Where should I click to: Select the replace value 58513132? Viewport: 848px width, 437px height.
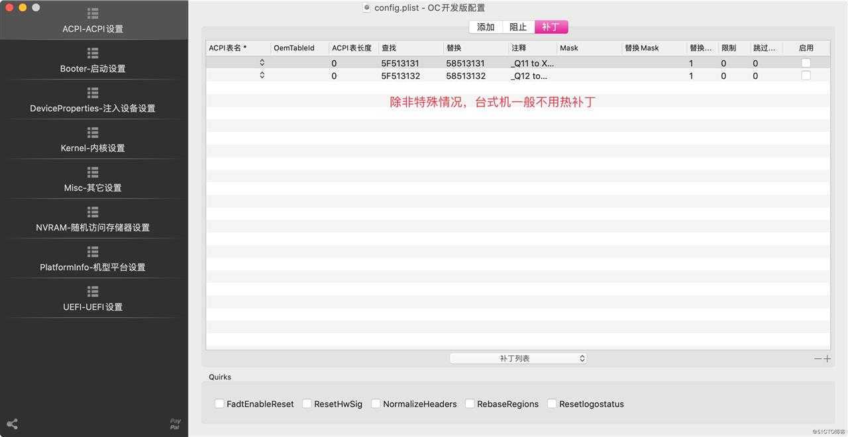click(465, 76)
